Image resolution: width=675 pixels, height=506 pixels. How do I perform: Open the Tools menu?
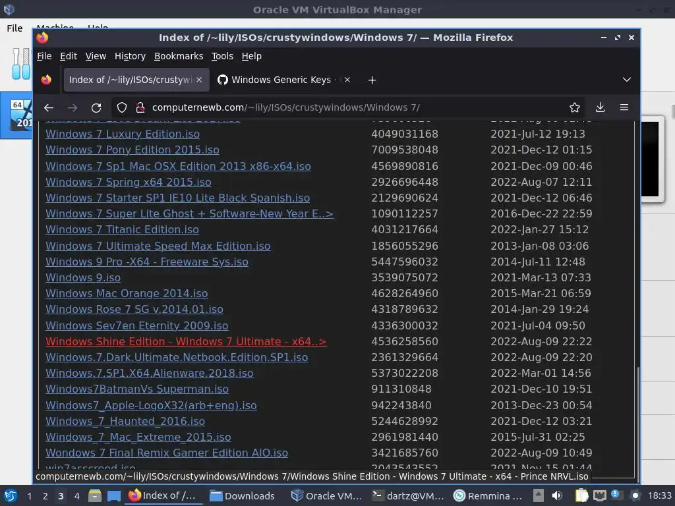222,56
